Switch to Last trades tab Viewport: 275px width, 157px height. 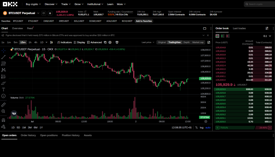coord(239,28)
